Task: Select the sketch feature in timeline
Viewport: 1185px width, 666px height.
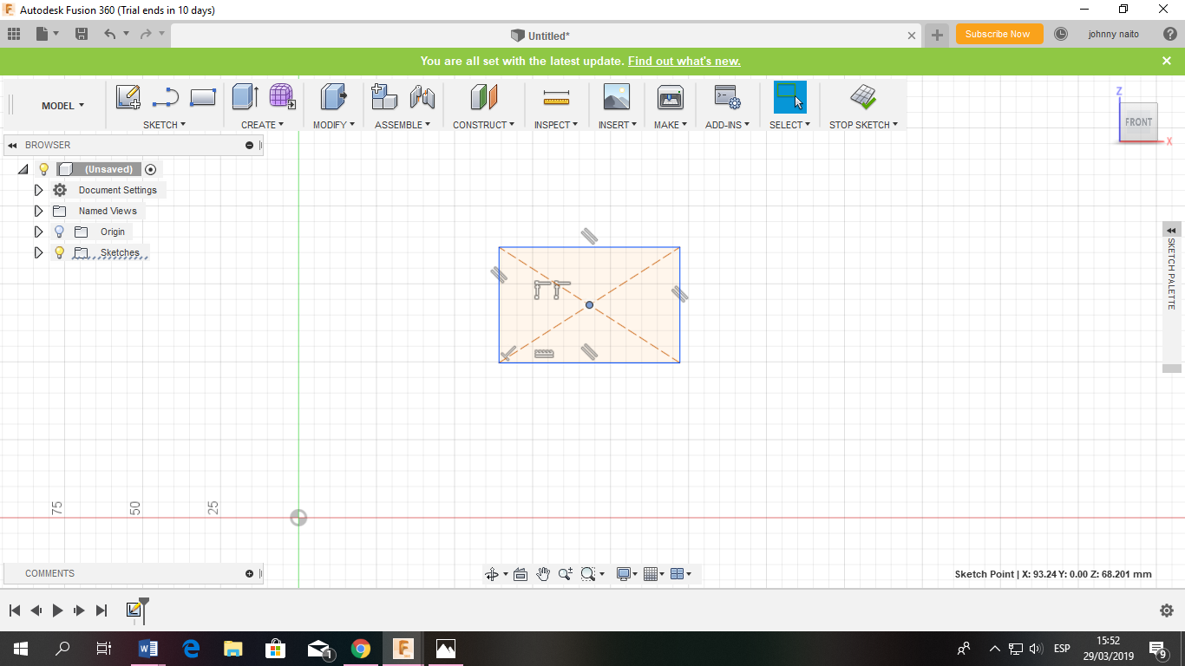Action: tap(134, 610)
